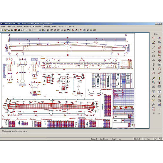Viewport: 163px width, 163px height.
Task: Click the save diskette icon
Action: (12, 30)
